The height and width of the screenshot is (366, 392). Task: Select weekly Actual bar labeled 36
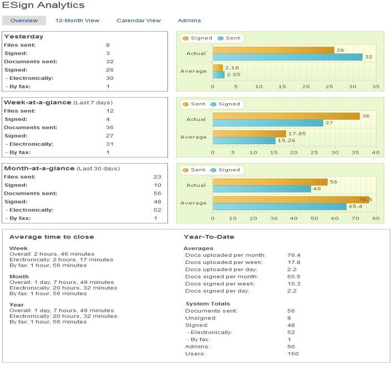click(286, 116)
